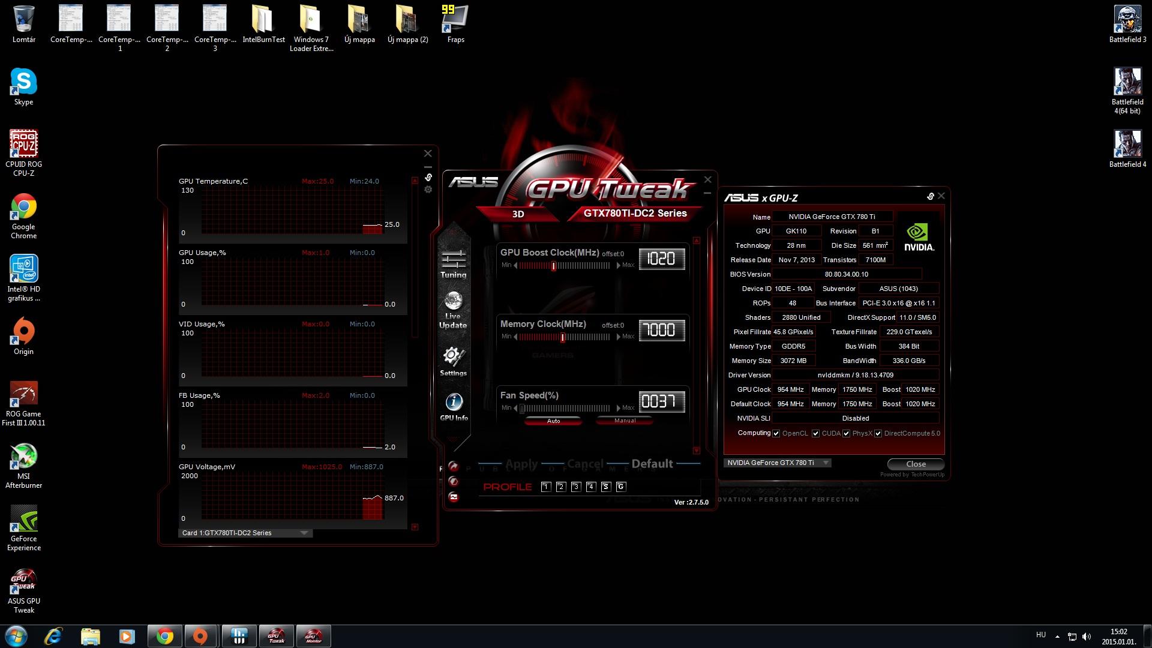This screenshot has width=1152, height=648.
Task: Click the link icon in the monitor window
Action: pyautogui.click(x=428, y=177)
